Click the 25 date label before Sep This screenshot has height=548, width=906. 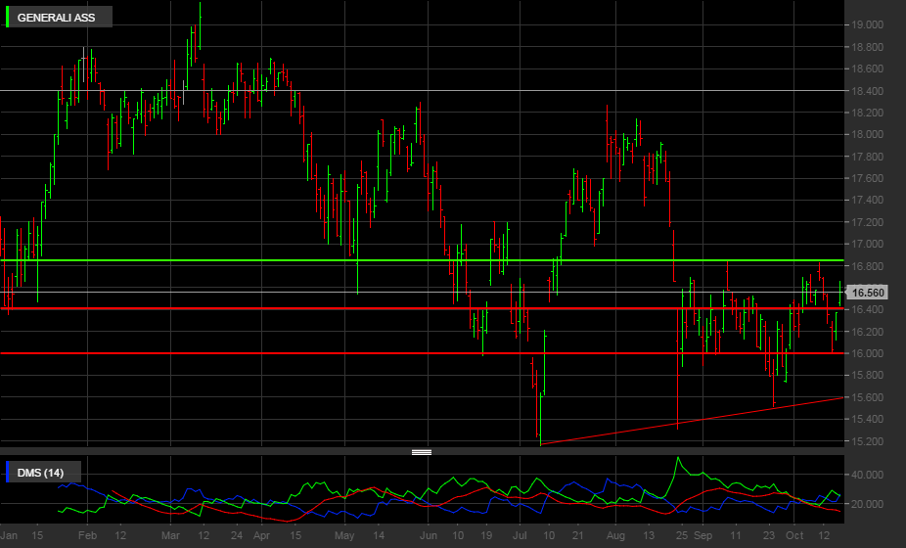click(682, 535)
